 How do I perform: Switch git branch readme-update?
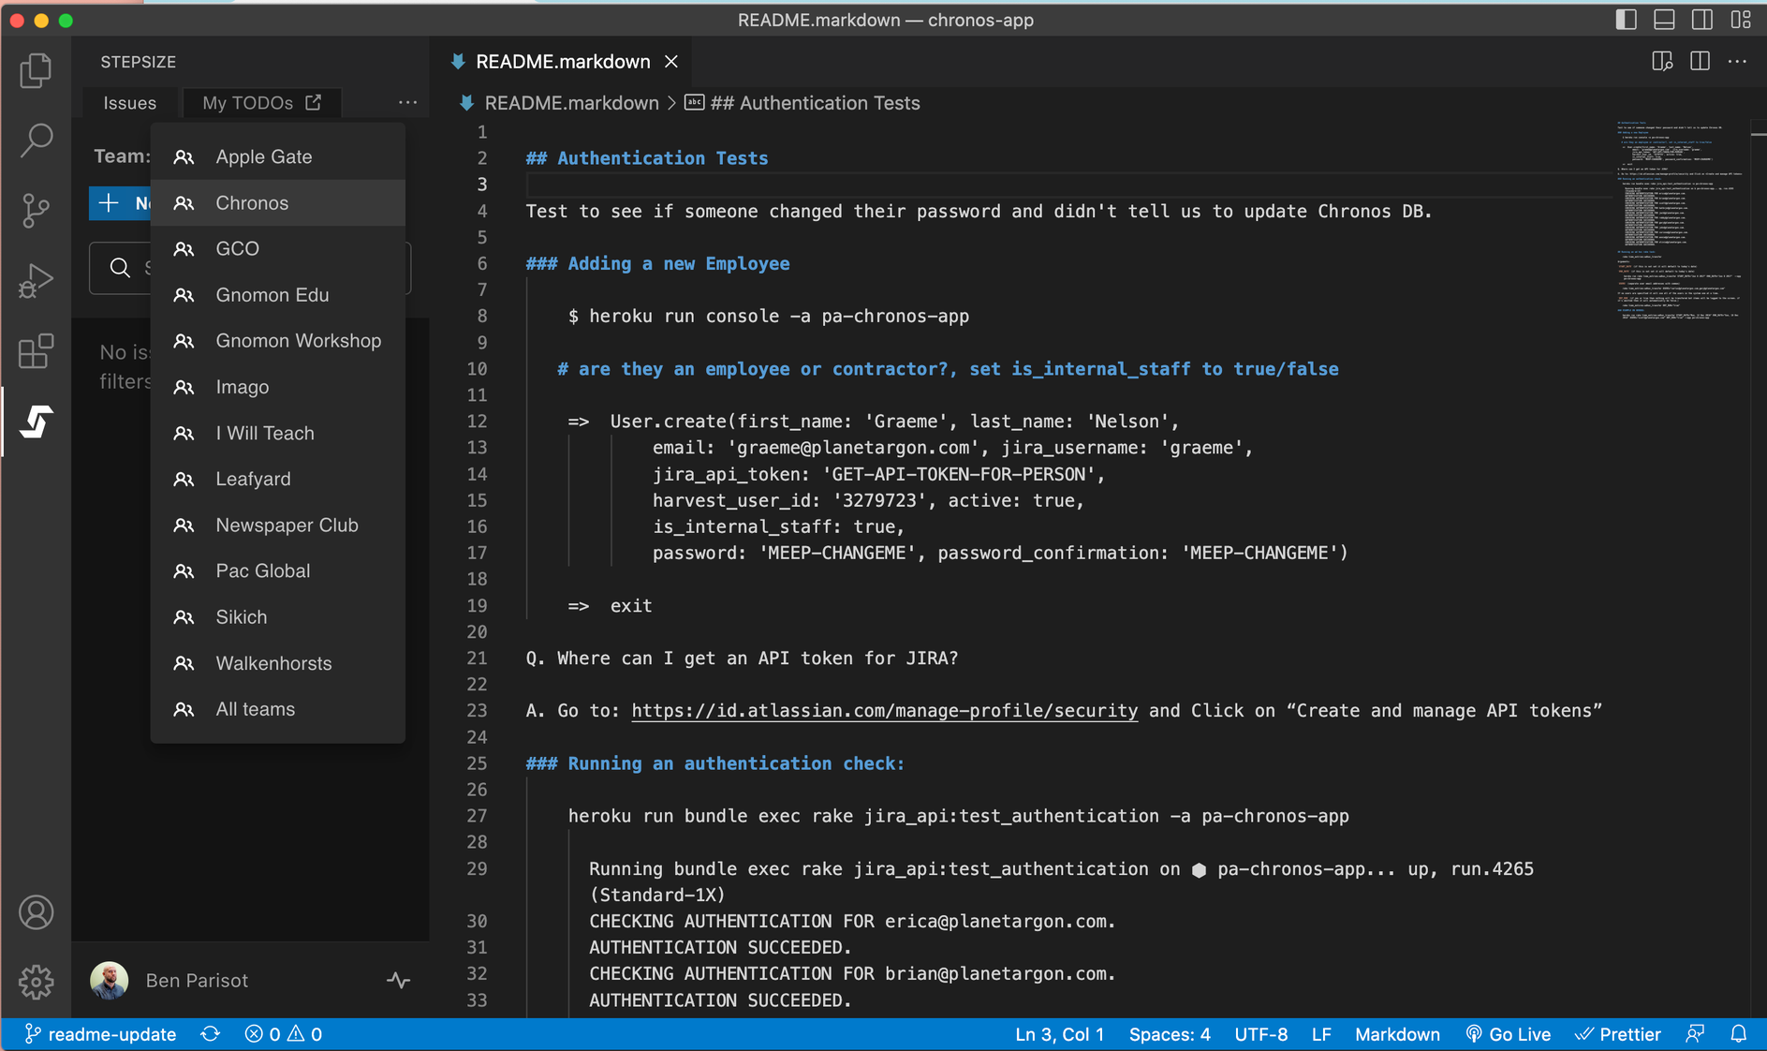[100, 1034]
